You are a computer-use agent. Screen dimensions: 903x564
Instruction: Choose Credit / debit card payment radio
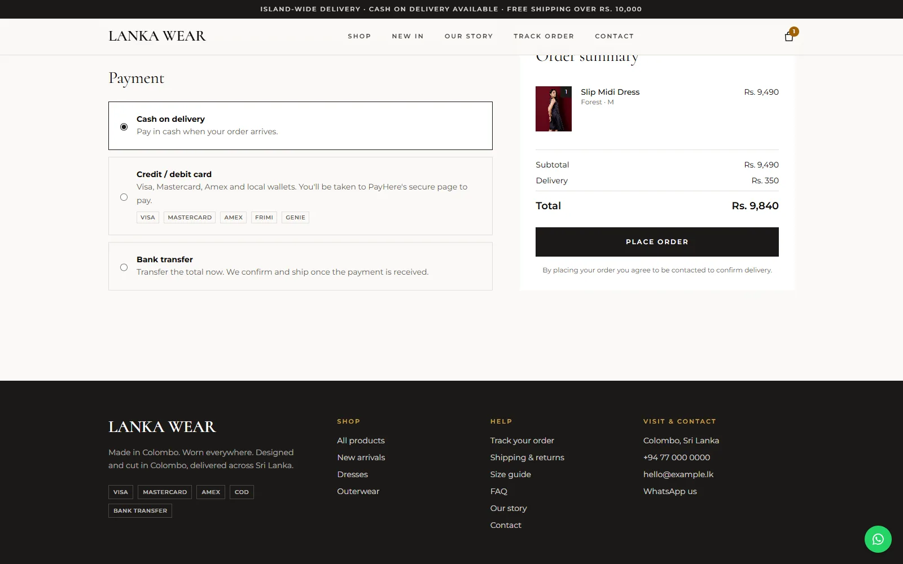click(124, 197)
